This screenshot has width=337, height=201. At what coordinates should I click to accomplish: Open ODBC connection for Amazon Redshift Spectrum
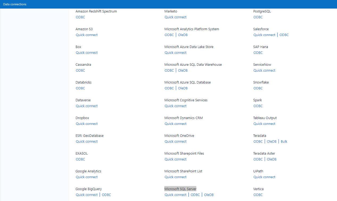pos(80,17)
